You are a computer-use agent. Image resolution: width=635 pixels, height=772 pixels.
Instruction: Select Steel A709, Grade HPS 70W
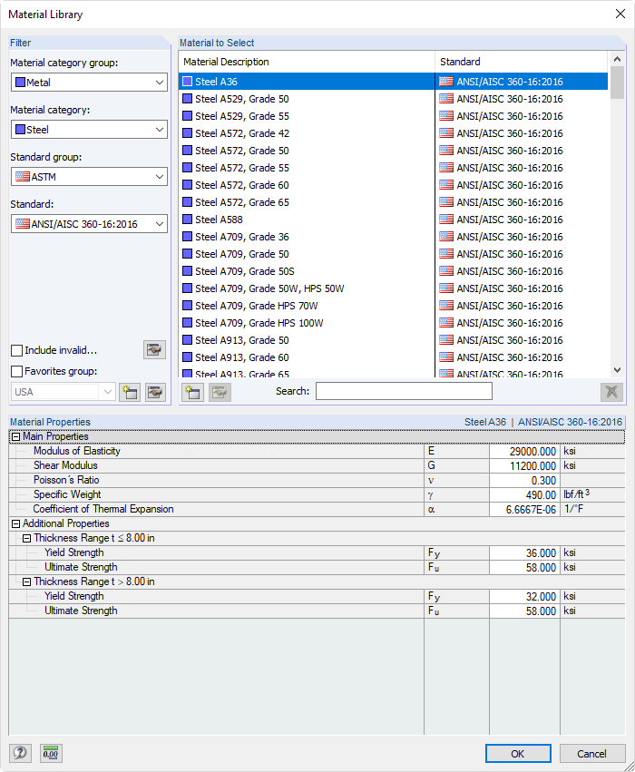pos(394,305)
